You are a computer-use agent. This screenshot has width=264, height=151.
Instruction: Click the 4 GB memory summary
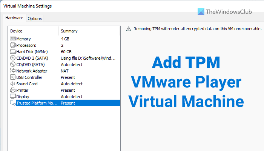pyautogui.click(x=65, y=39)
